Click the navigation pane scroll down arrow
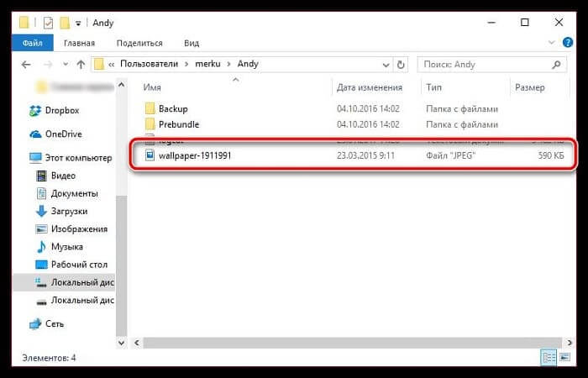 click(x=121, y=343)
